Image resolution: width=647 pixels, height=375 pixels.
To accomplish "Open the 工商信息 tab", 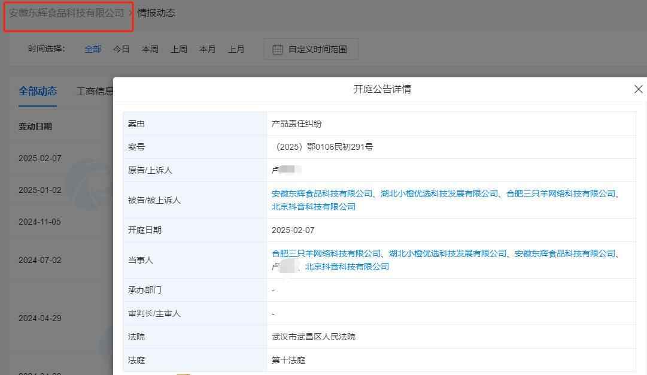I will (95, 91).
